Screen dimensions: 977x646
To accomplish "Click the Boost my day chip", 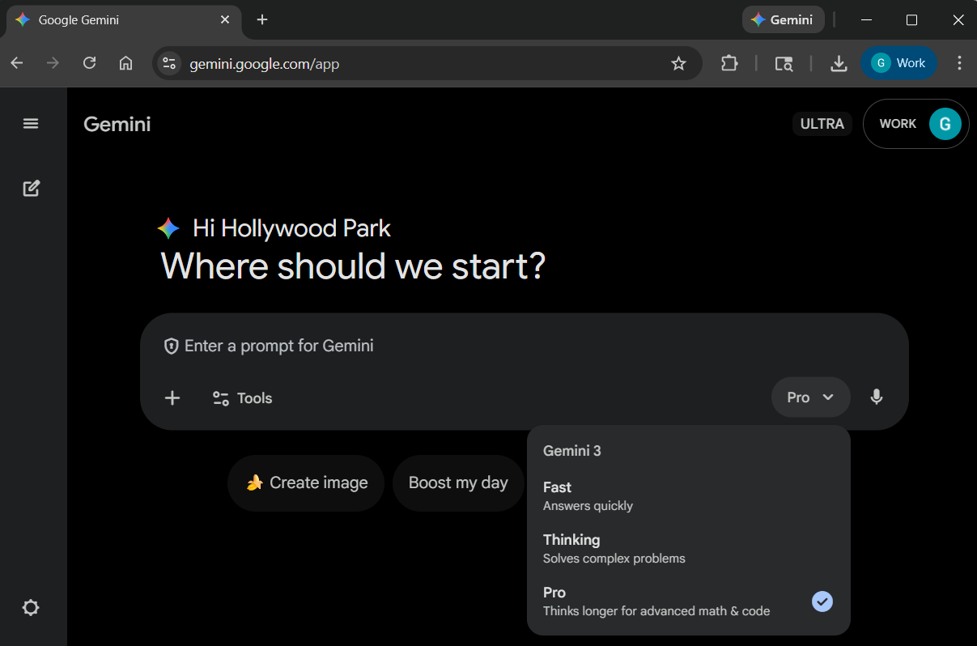I will [x=458, y=483].
